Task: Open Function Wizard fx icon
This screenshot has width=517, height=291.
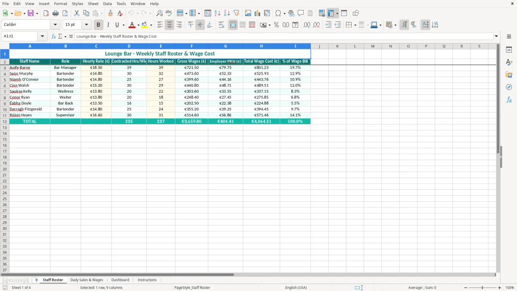Action: tap(53, 36)
